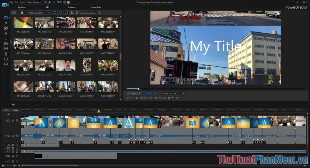Lock audio track 3
Viewport: 310px width, 168px height.
pyautogui.click(x=17, y=161)
